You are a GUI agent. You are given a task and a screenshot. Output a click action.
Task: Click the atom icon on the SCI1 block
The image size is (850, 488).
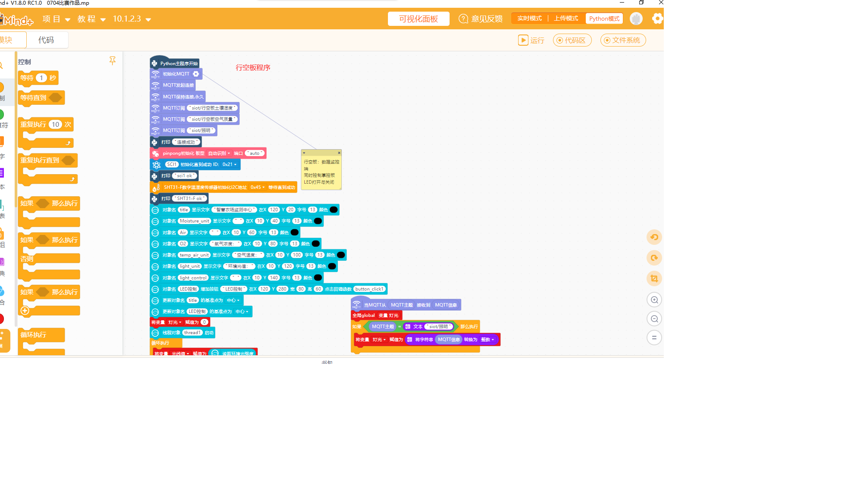pos(156,165)
